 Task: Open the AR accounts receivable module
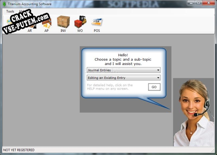tap(30, 28)
